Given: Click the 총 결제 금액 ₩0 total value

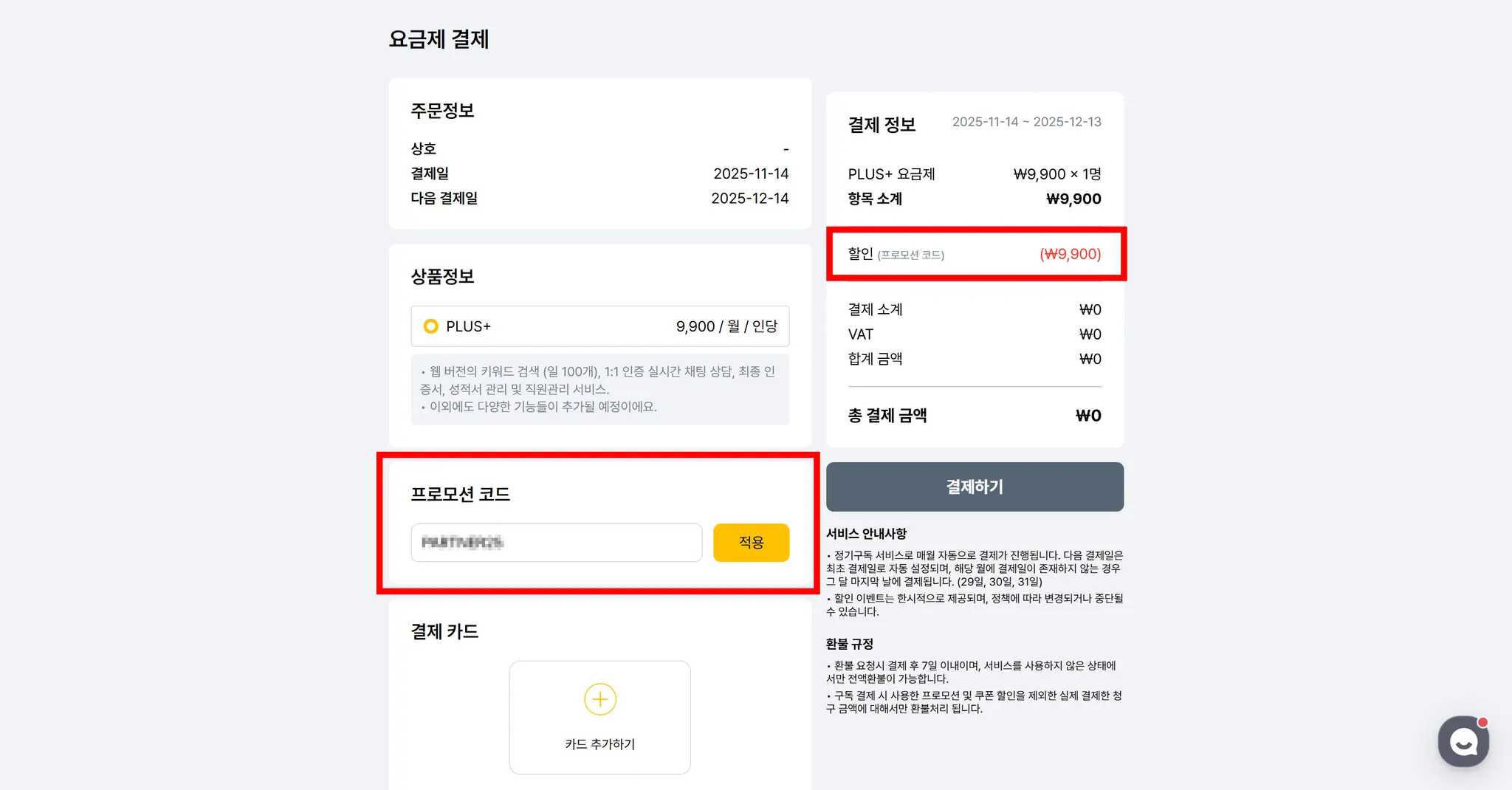Looking at the screenshot, I should coord(1087,416).
